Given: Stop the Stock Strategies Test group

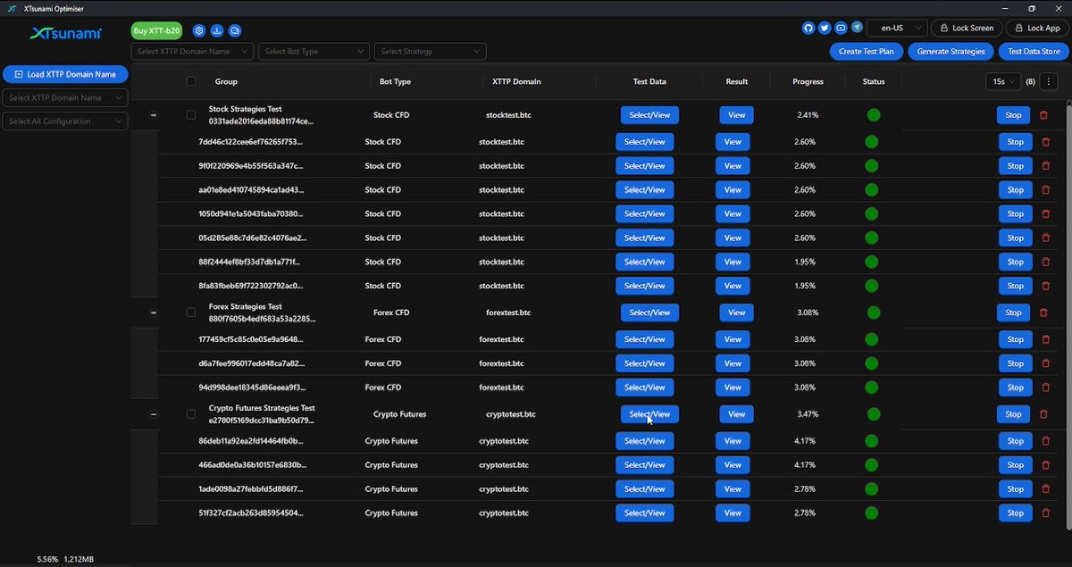Looking at the screenshot, I should [1013, 115].
